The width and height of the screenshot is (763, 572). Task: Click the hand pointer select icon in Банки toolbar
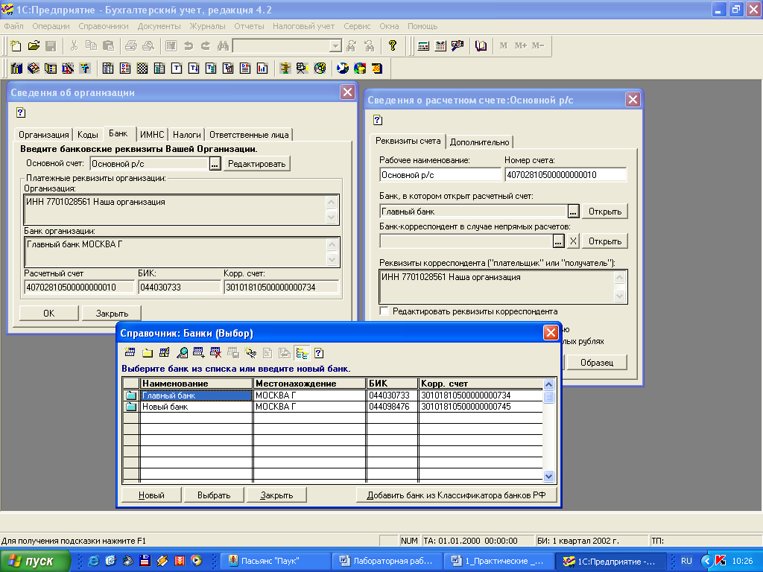(250, 352)
